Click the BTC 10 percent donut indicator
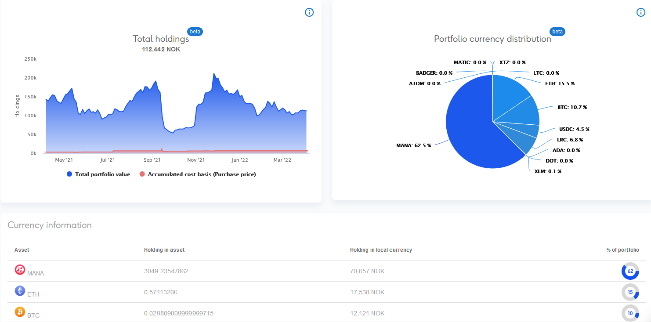Screen dimensions: 651x322 [x=630, y=313]
